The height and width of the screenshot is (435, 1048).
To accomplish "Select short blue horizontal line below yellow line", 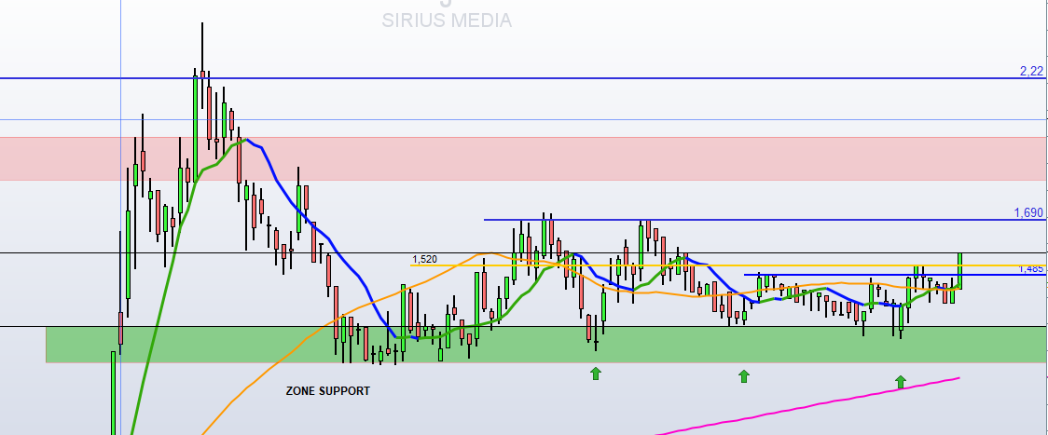I will pos(894,275).
